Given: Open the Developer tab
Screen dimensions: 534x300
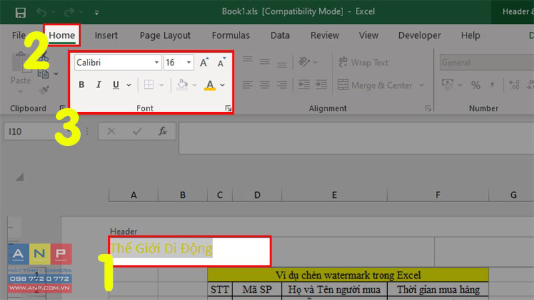Looking at the screenshot, I should pyautogui.click(x=419, y=35).
